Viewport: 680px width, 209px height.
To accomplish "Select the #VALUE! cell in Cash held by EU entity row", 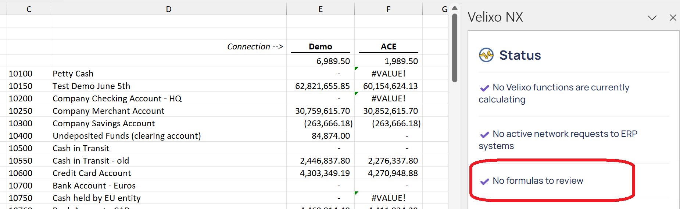I will pos(389,198).
